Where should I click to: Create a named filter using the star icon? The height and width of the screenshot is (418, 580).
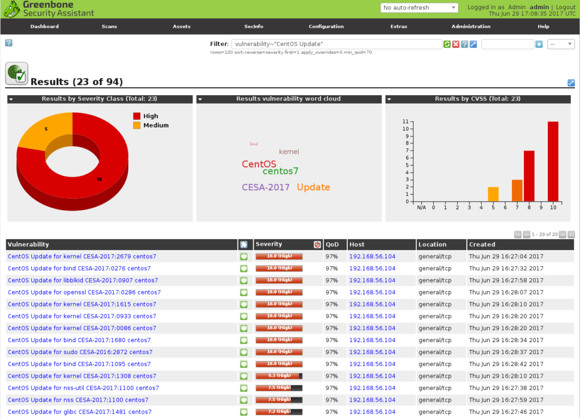(539, 44)
